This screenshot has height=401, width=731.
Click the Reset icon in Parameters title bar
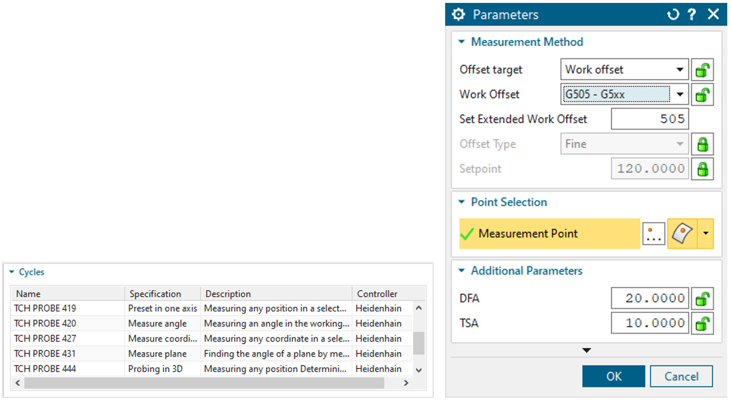pyautogui.click(x=673, y=15)
